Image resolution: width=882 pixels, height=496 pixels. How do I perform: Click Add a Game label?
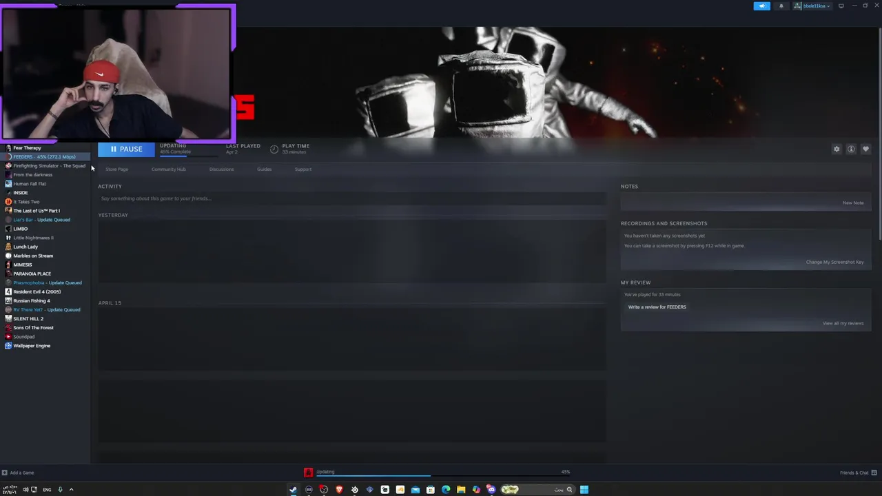click(x=22, y=473)
